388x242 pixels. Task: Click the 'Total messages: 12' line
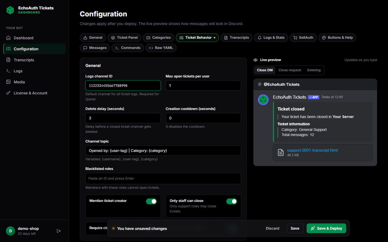point(298,135)
